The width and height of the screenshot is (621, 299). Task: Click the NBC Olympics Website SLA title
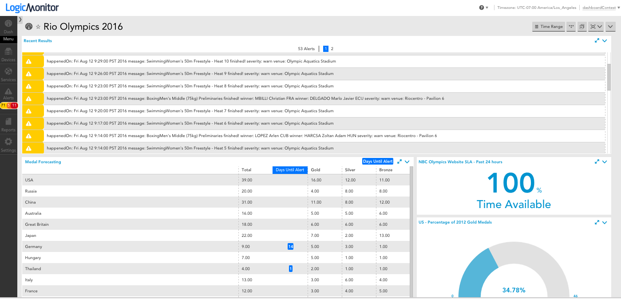[x=460, y=162]
